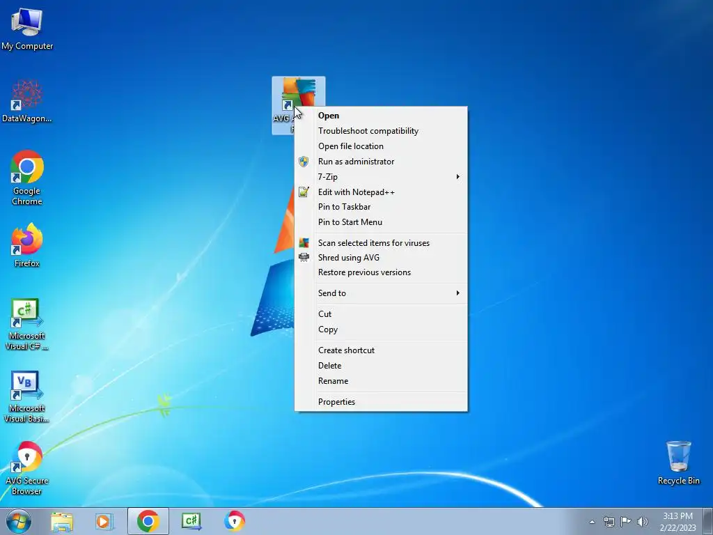Choose Open in the context menu
The image size is (713, 535).
pyautogui.click(x=381, y=116)
